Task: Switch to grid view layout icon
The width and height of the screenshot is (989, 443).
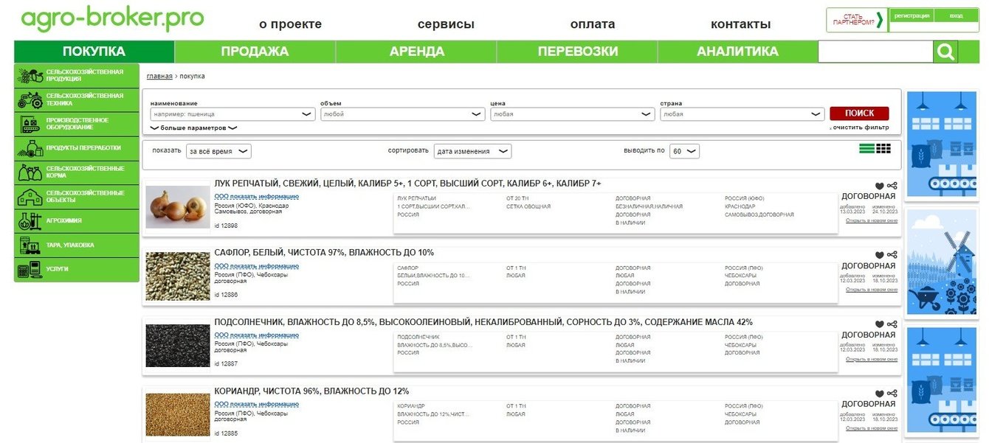Action: (x=883, y=149)
